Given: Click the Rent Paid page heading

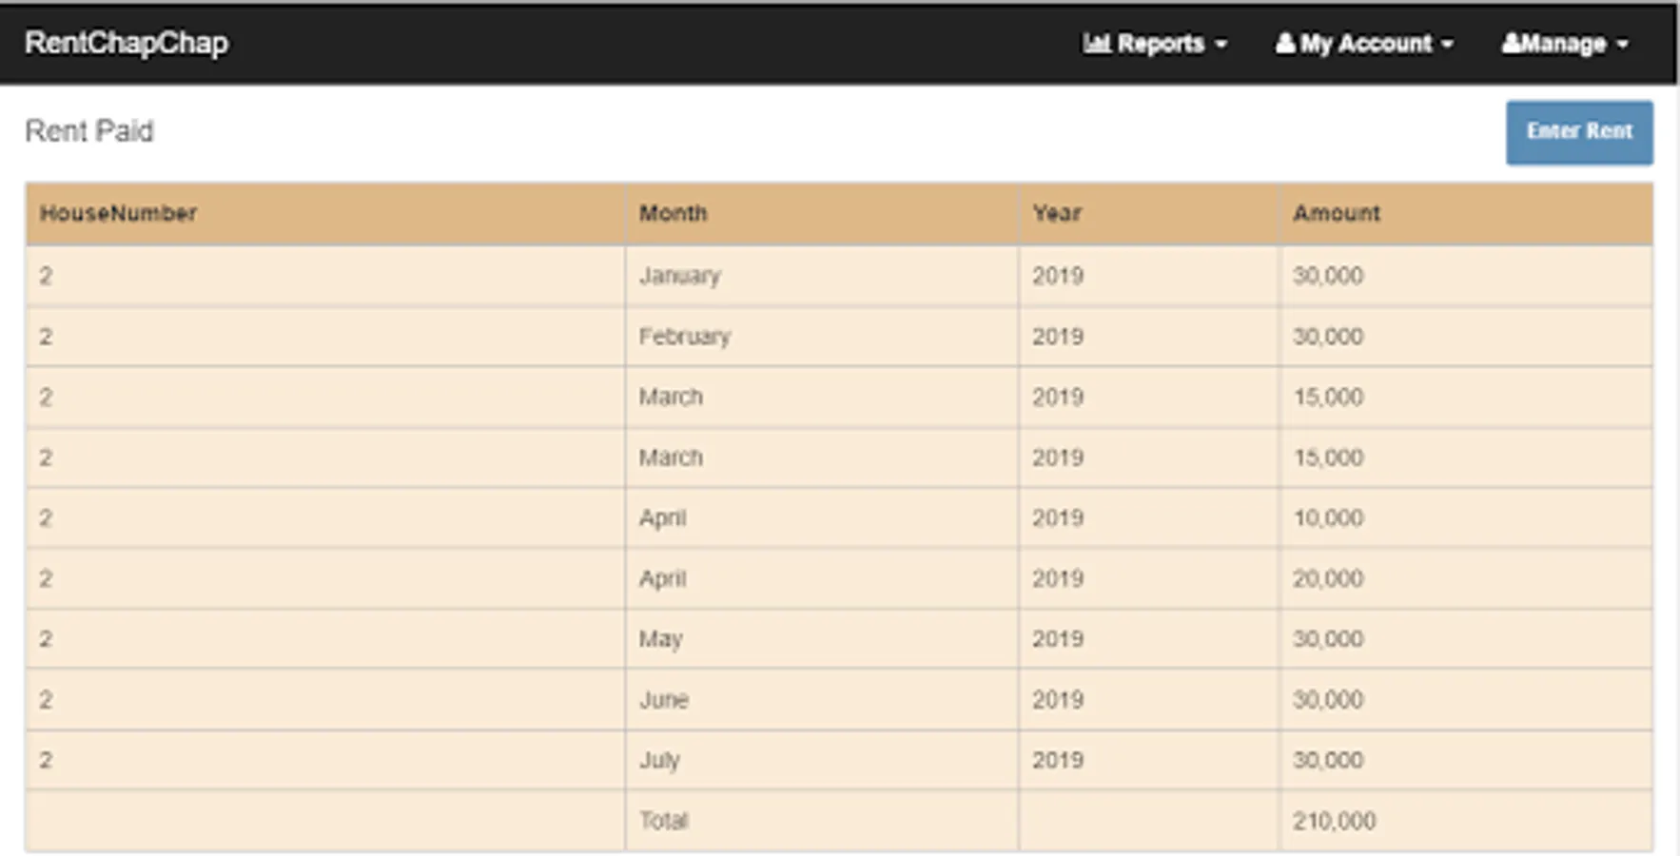Looking at the screenshot, I should (x=89, y=131).
